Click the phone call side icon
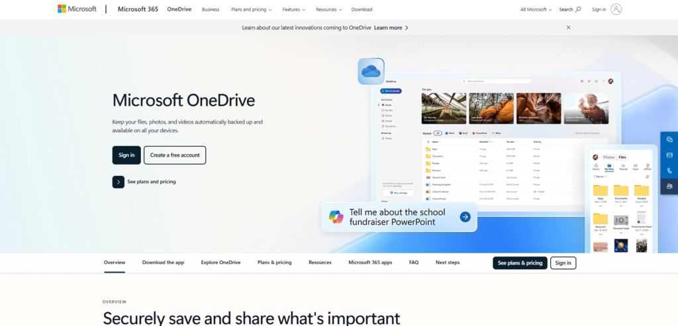The height and width of the screenshot is (326, 678). (x=669, y=171)
